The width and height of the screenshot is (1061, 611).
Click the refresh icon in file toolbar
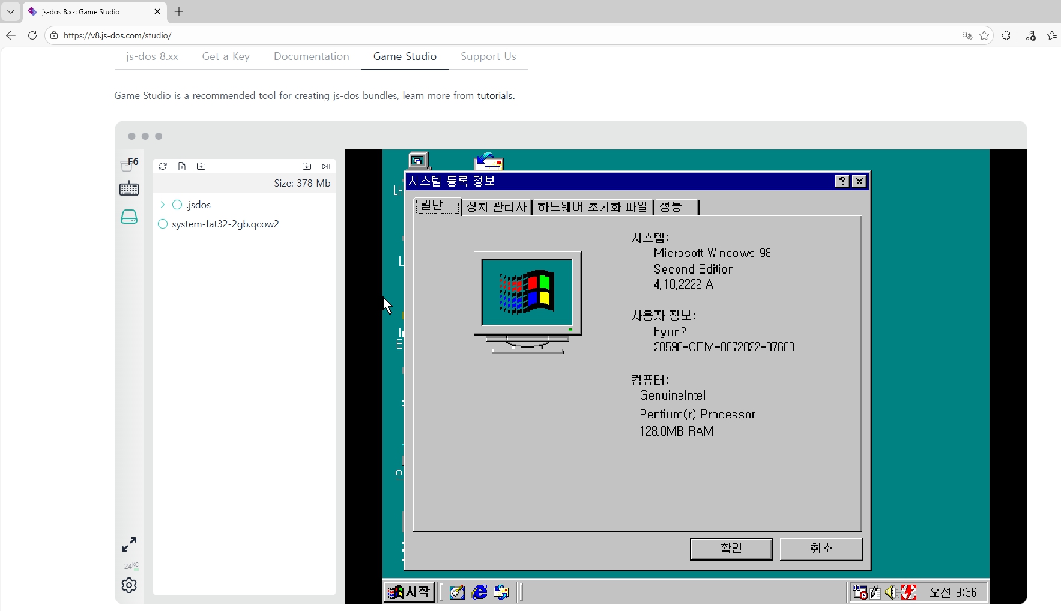(163, 166)
